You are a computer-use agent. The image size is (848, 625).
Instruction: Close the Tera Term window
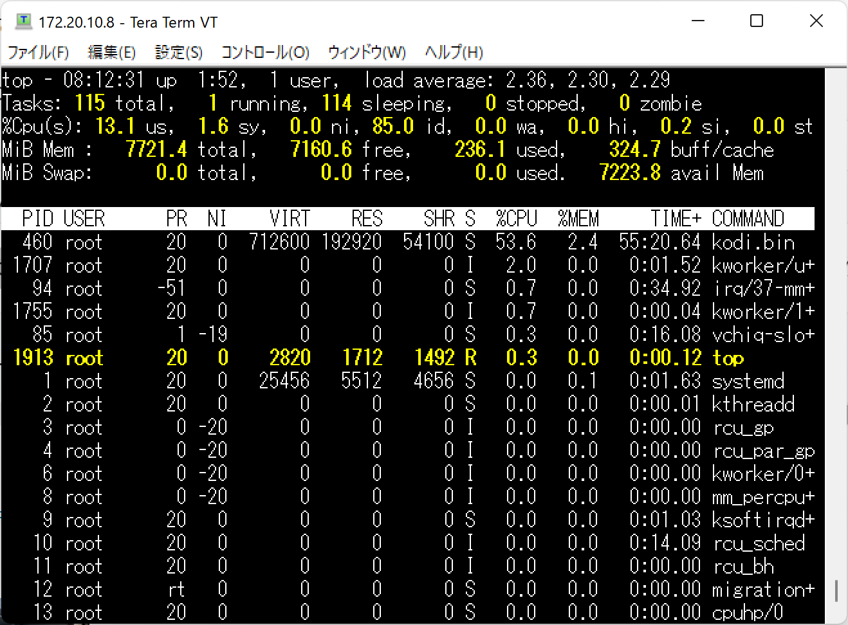tap(816, 21)
